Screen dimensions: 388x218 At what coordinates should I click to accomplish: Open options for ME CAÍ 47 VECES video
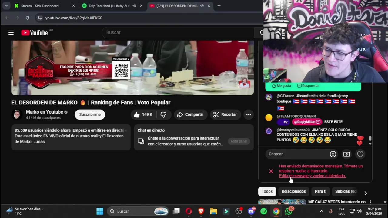point(370,202)
